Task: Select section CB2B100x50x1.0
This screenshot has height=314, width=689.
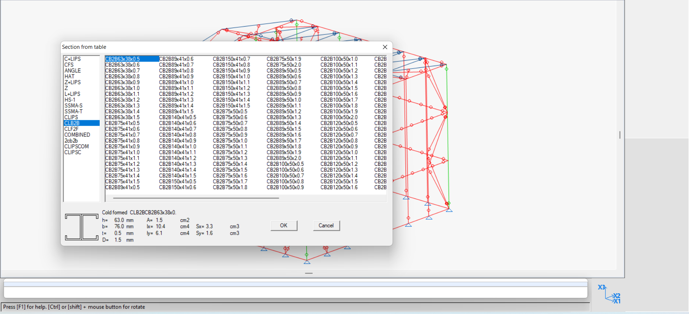Action: (x=339, y=59)
